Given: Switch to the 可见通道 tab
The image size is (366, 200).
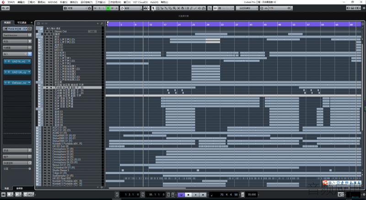Looking at the screenshot, I should click(x=22, y=22).
